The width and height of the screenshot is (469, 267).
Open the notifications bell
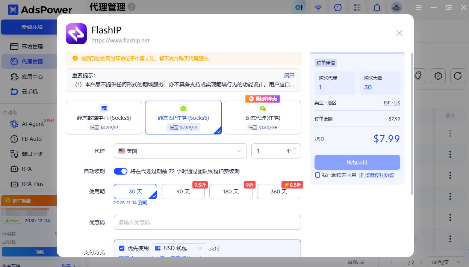pos(377,8)
